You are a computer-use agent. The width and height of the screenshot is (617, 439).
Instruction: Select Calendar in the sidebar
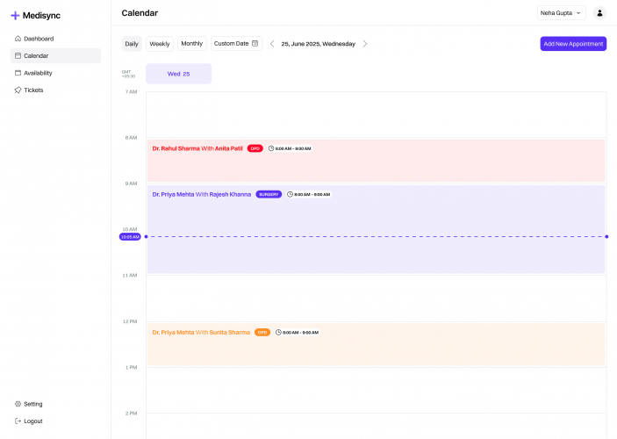click(x=55, y=55)
